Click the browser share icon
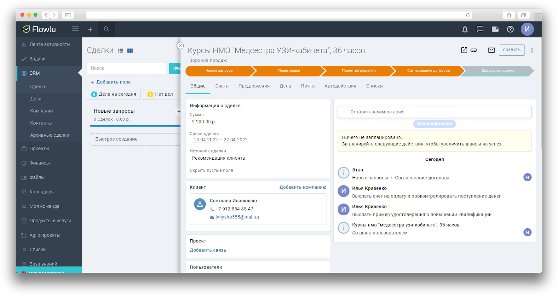558x296 pixels. 509,15
